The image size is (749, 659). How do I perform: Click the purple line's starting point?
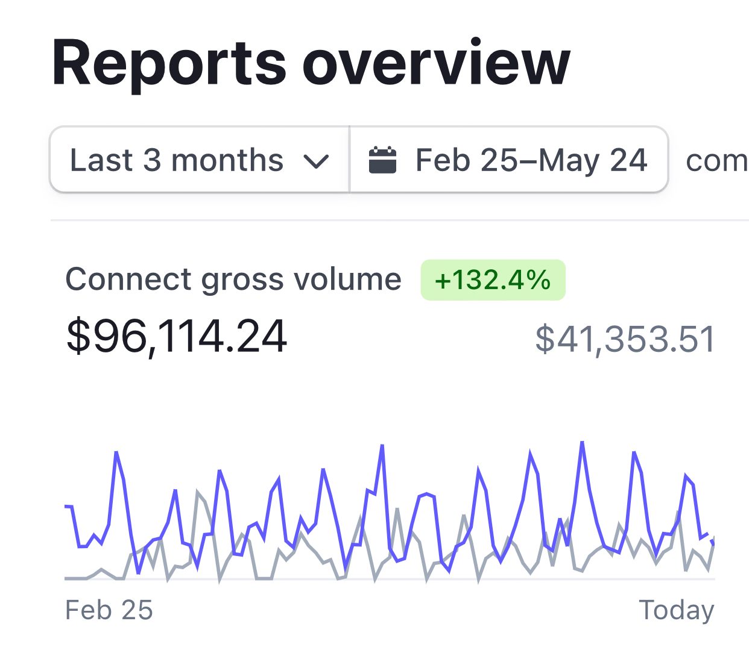[x=66, y=507]
